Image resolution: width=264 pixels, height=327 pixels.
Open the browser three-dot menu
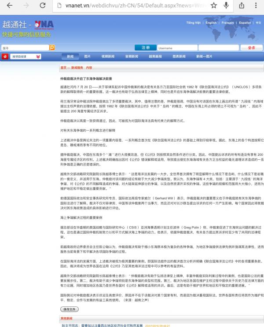click(257, 6)
